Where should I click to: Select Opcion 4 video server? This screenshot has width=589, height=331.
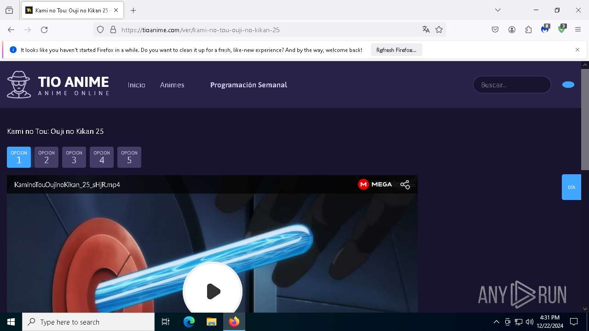coord(102,157)
